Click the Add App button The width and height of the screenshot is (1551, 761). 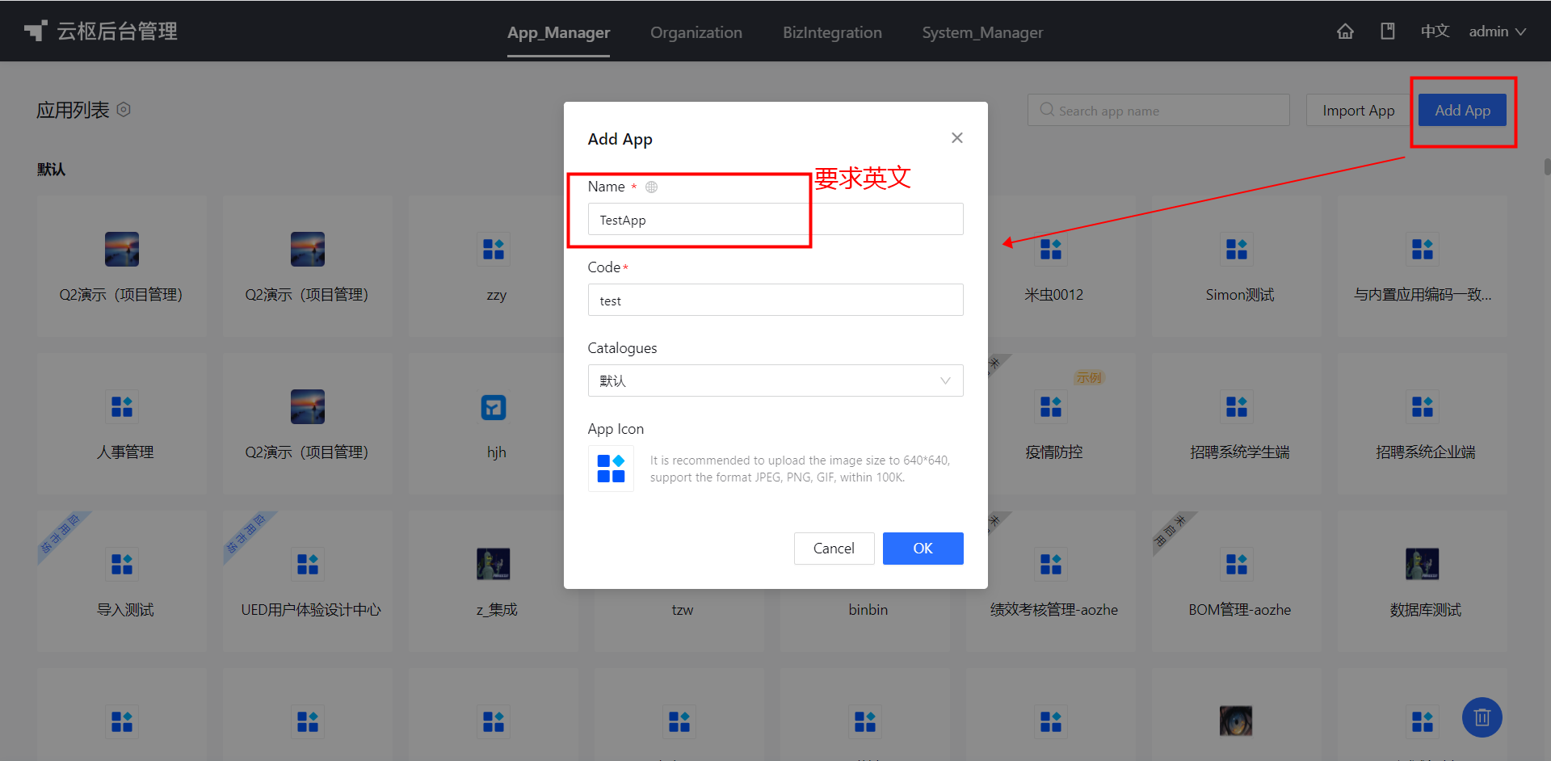pyautogui.click(x=1462, y=110)
